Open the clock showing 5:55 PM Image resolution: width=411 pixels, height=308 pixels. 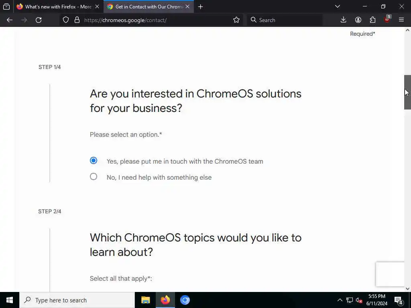pyautogui.click(x=377, y=300)
